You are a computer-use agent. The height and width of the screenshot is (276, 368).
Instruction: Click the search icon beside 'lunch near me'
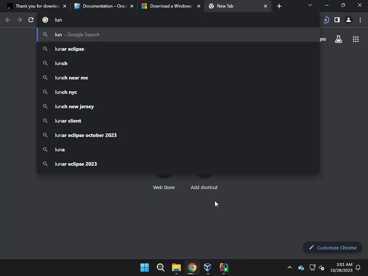point(45,78)
